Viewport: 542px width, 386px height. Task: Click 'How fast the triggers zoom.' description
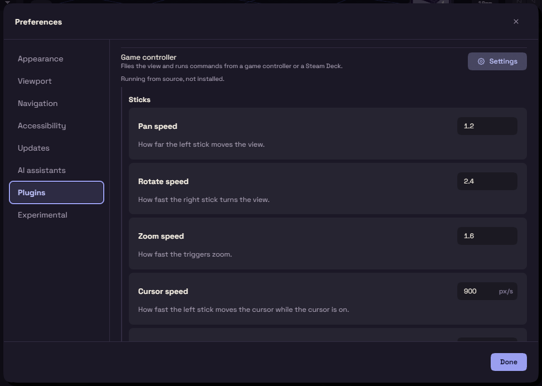(185, 254)
